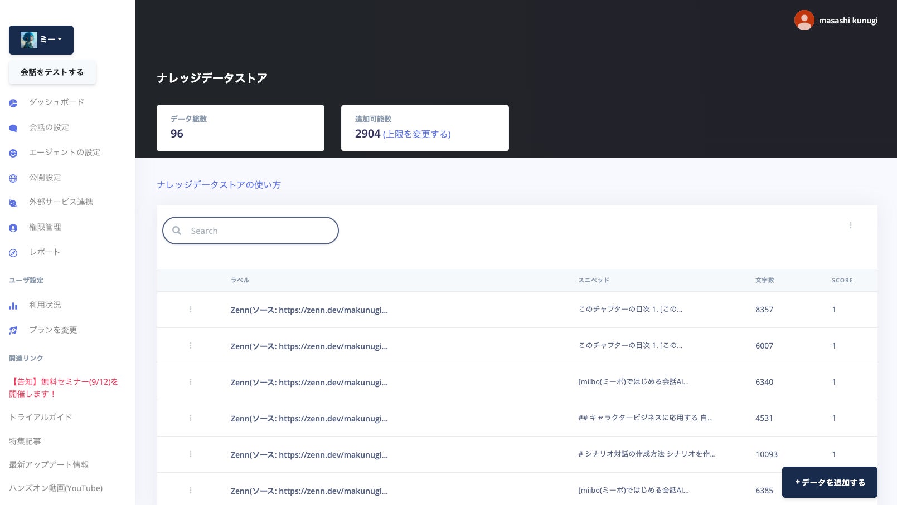Click the 会話の設定 chat bubble icon
The height and width of the screenshot is (505, 897).
[13, 128]
